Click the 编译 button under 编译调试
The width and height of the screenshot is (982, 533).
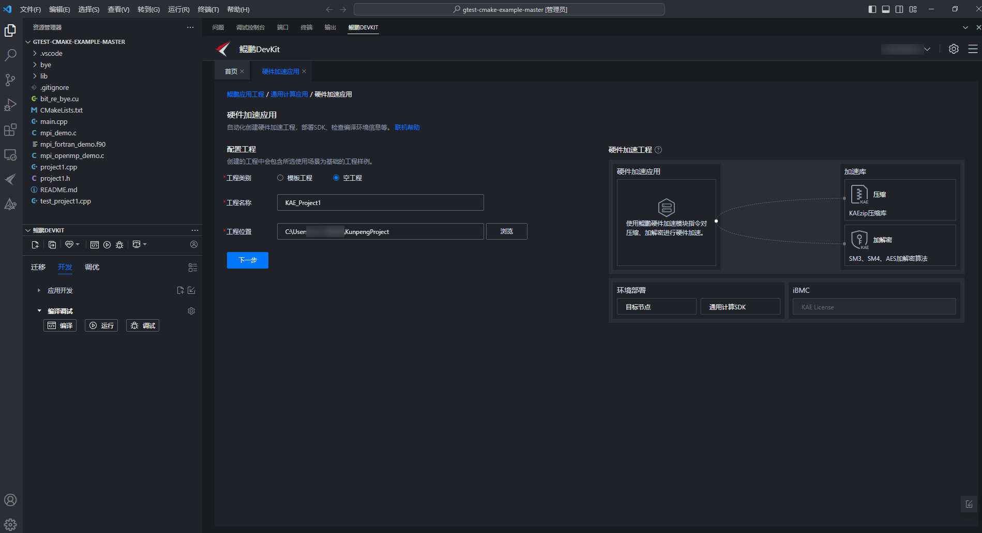click(60, 325)
